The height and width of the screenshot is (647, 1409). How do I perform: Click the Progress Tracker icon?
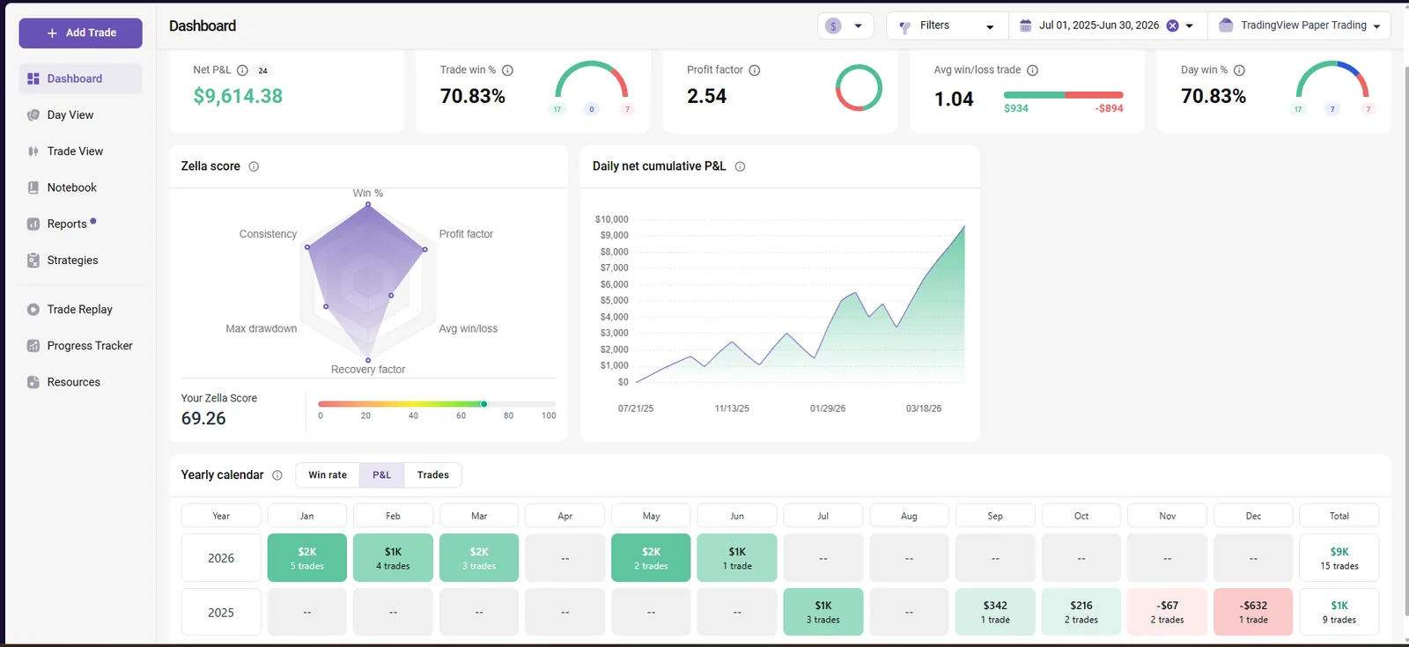coord(33,346)
